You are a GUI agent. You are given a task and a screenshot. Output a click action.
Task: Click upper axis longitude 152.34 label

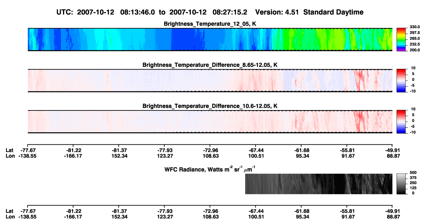[x=119, y=156]
